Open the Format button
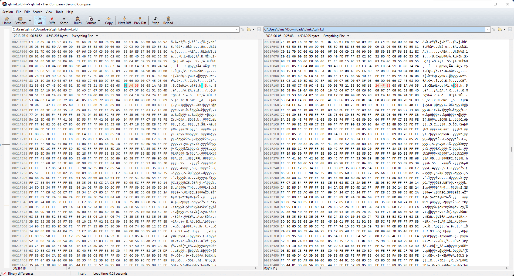 91,21
